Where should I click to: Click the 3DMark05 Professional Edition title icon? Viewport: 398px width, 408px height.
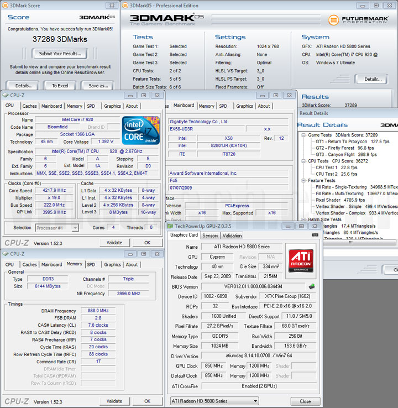tap(125, 5)
